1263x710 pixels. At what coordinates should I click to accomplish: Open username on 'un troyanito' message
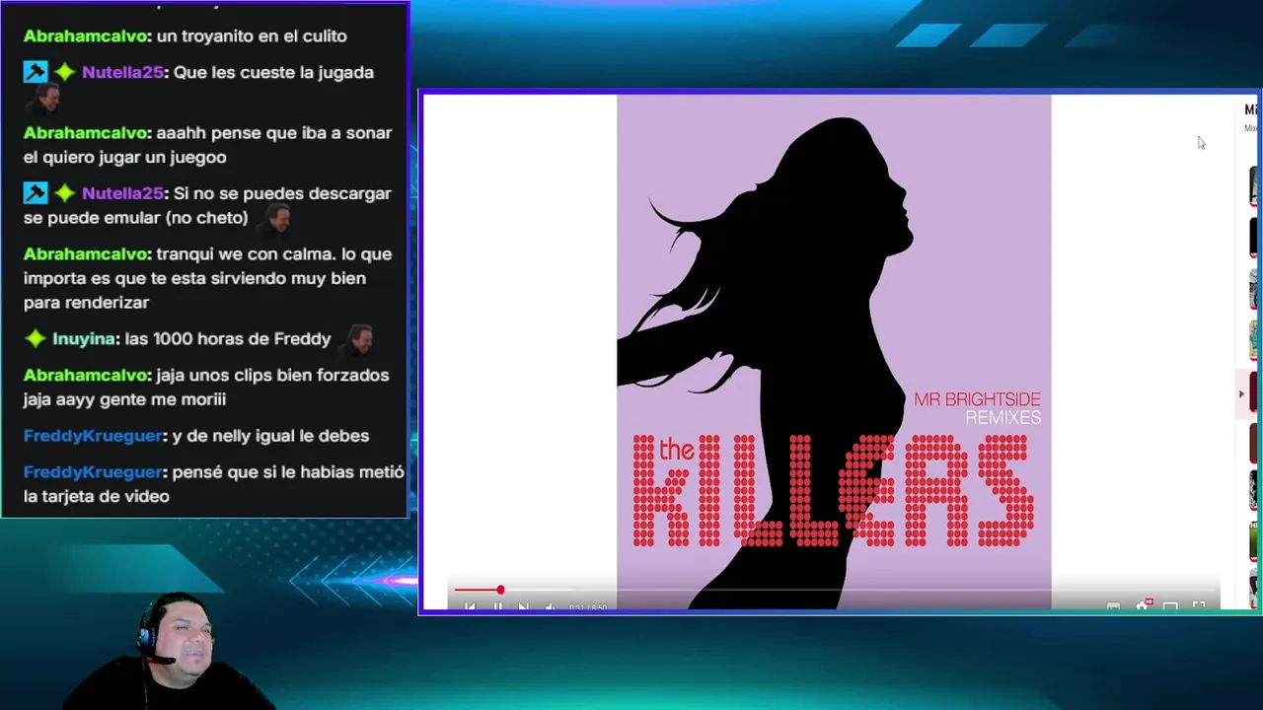coord(86,35)
